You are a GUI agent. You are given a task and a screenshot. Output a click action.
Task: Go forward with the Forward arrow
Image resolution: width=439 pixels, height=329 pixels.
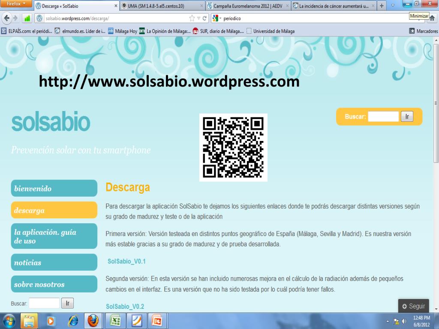click(15, 18)
